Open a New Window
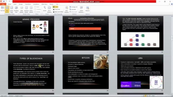Image resolution: width=173 pixels, height=97 pixels. [x=66, y=9]
